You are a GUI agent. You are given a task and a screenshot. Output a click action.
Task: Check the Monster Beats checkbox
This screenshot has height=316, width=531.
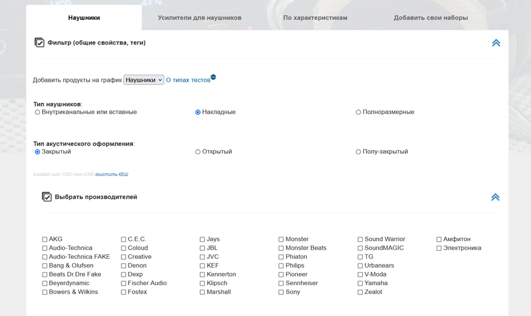click(x=281, y=248)
